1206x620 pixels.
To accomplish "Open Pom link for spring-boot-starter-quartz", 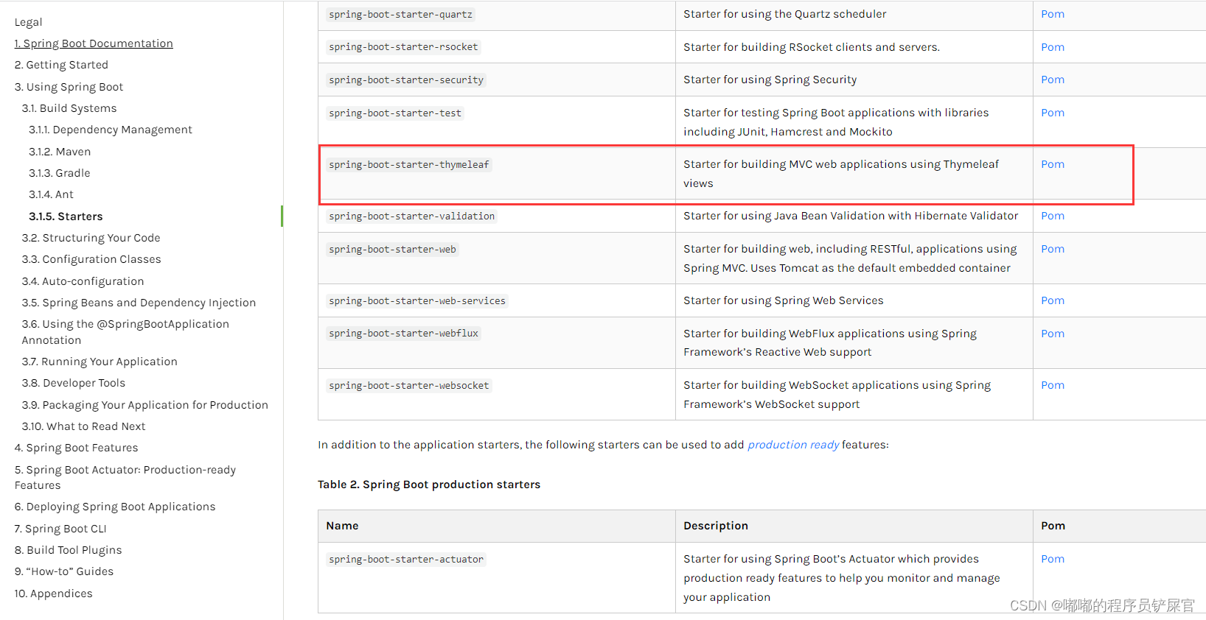I will (1053, 14).
